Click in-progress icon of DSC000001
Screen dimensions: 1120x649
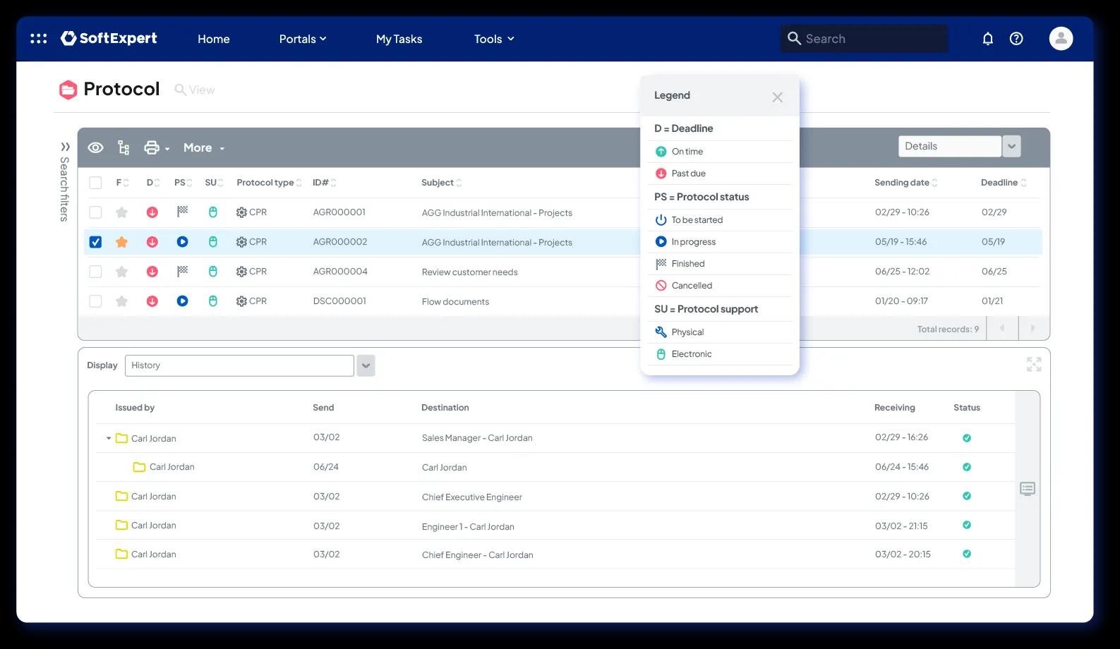tap(182, 301)
